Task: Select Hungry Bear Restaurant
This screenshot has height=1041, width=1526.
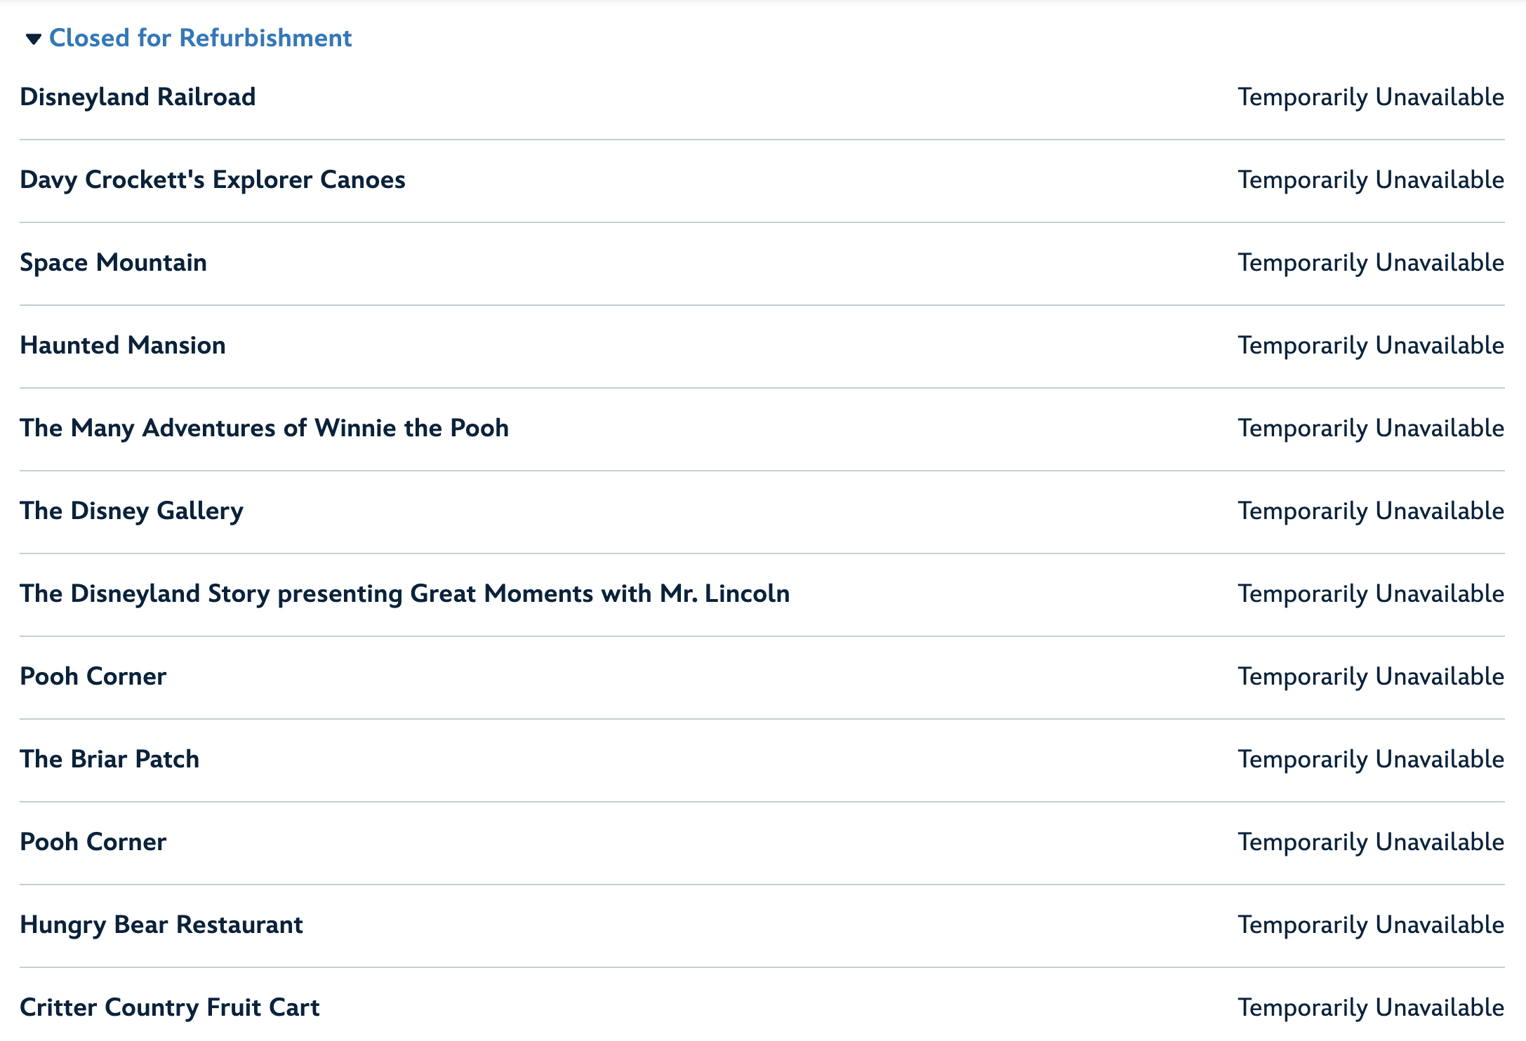Action: point(161,925)
